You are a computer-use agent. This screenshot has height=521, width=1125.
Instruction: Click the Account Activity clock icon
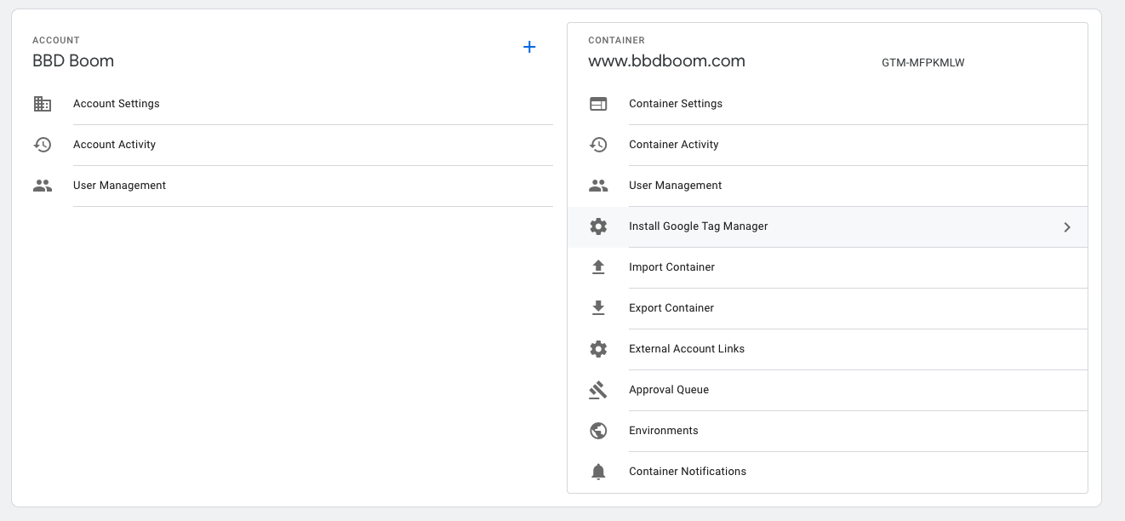(x=43, y=144)
